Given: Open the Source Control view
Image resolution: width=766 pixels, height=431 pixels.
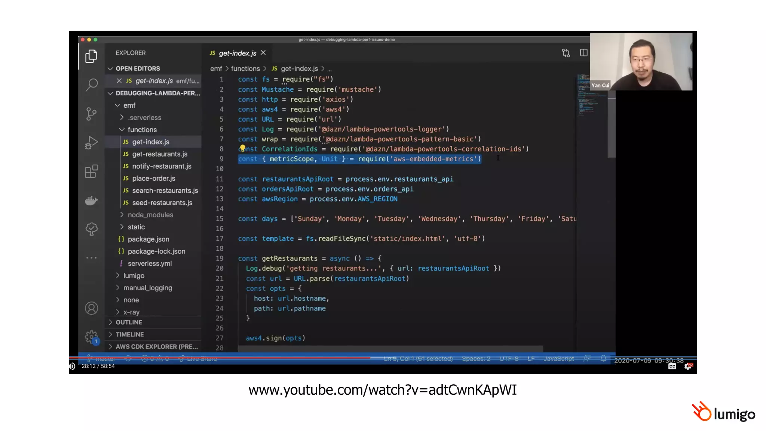Looking at the screenshot, I should [91, 114].
